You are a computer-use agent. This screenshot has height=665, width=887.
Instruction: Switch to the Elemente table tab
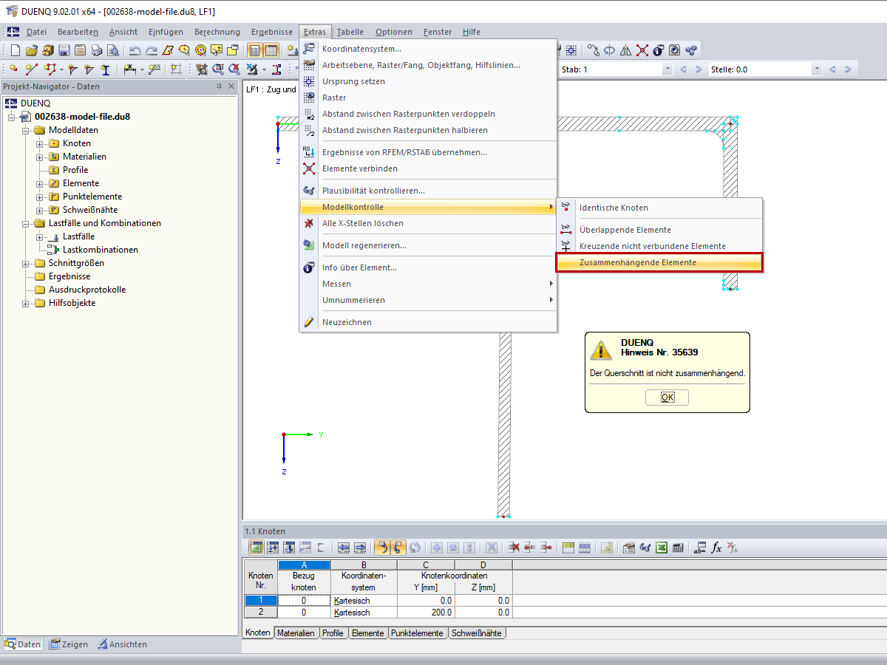(368, 632)
